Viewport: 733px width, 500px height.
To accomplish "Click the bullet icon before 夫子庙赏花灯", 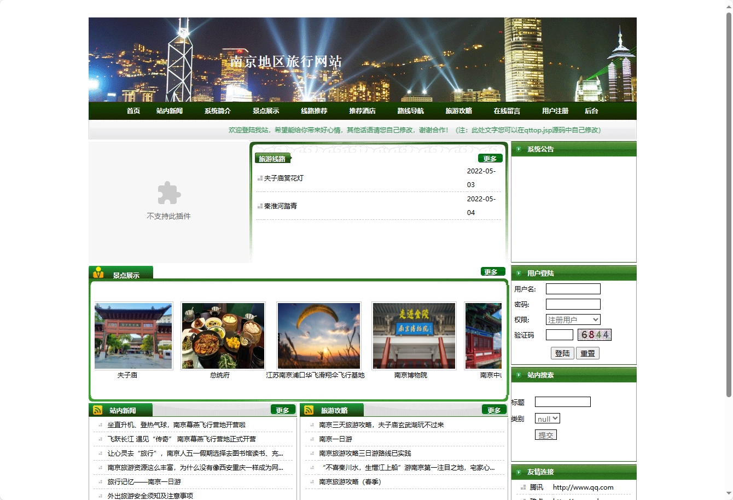I will (x=260, y=178).
